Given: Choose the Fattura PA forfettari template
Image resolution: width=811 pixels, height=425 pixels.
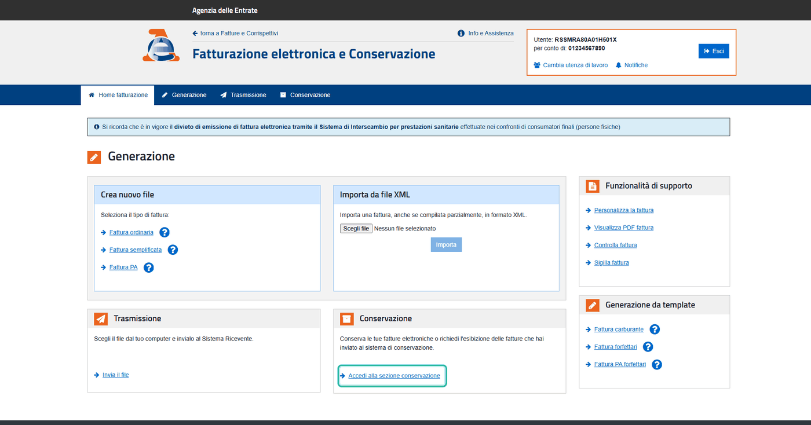Looking at the screenshot, I should click(x=620, y=364).
